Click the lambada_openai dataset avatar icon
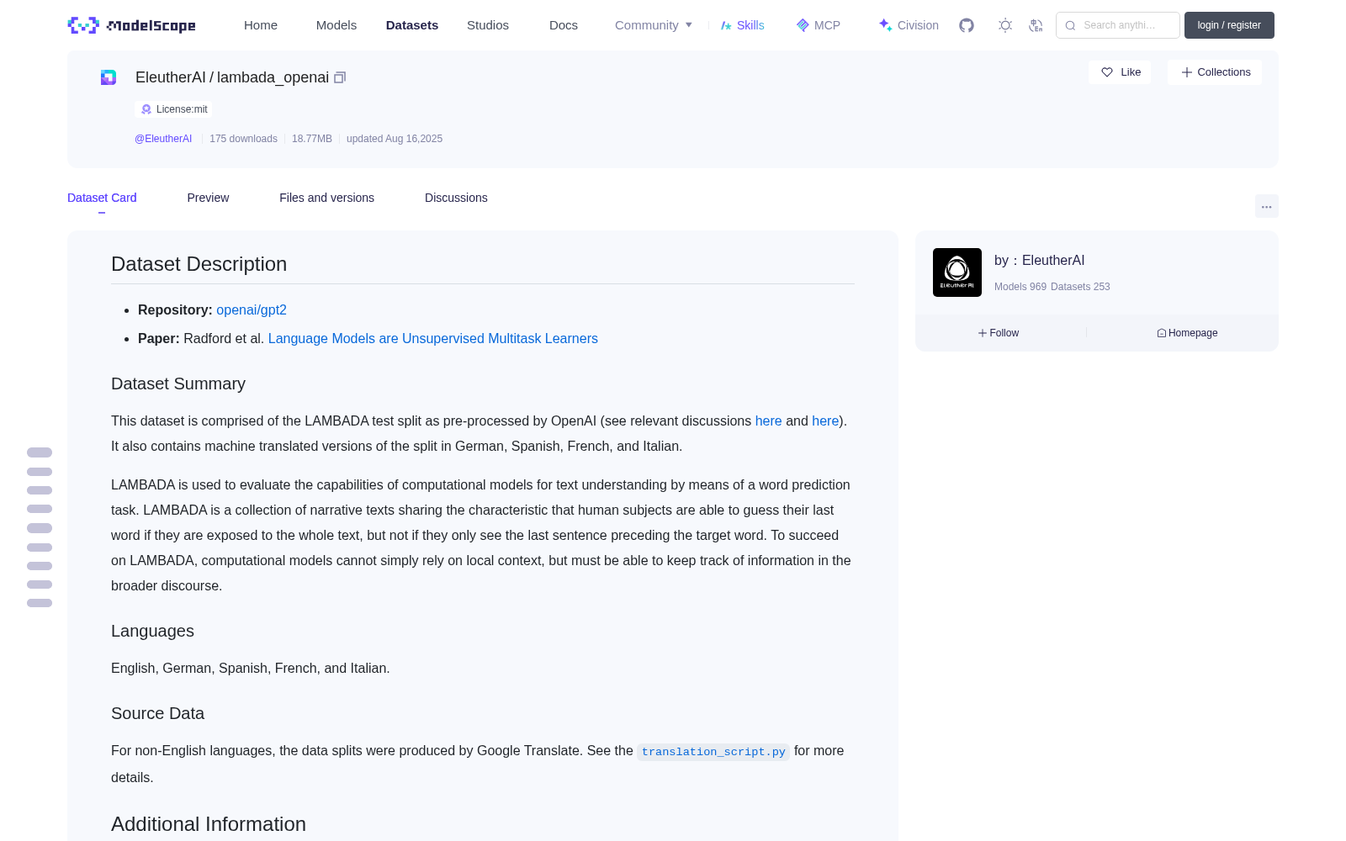The width and height of the screenshot is (1346, 841). tap(109, 77)
